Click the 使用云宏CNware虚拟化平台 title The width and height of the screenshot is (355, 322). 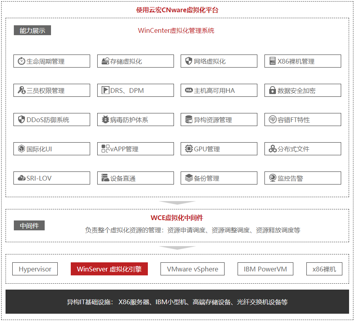pos(177,10)
